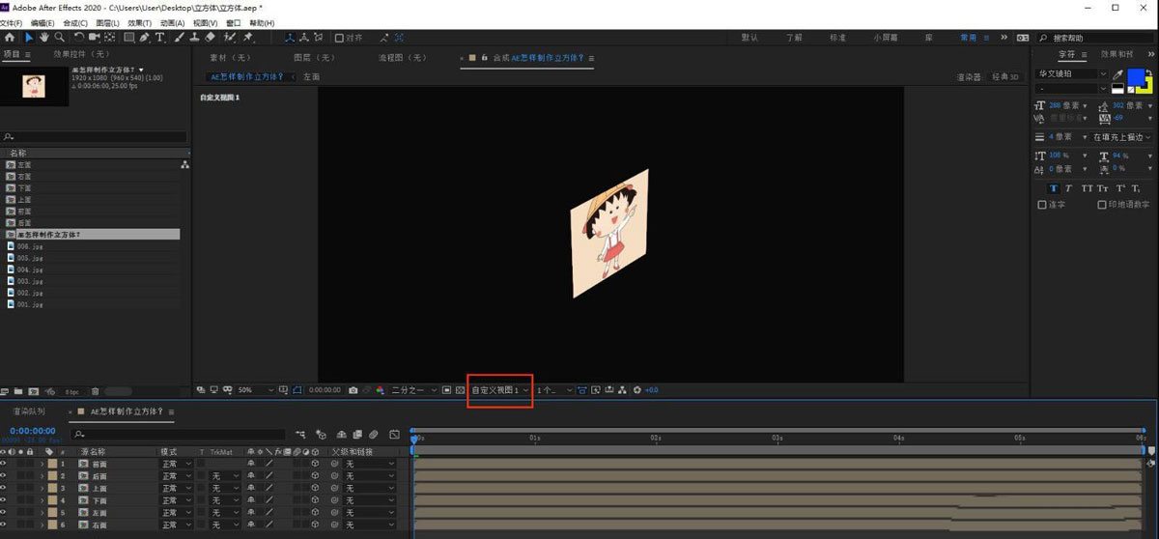
Task: Open the 合成(C) menu
Action: (x=74, y=22)
